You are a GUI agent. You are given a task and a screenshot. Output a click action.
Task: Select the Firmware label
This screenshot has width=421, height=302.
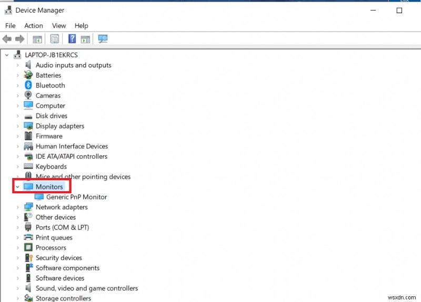coord(49,136)
